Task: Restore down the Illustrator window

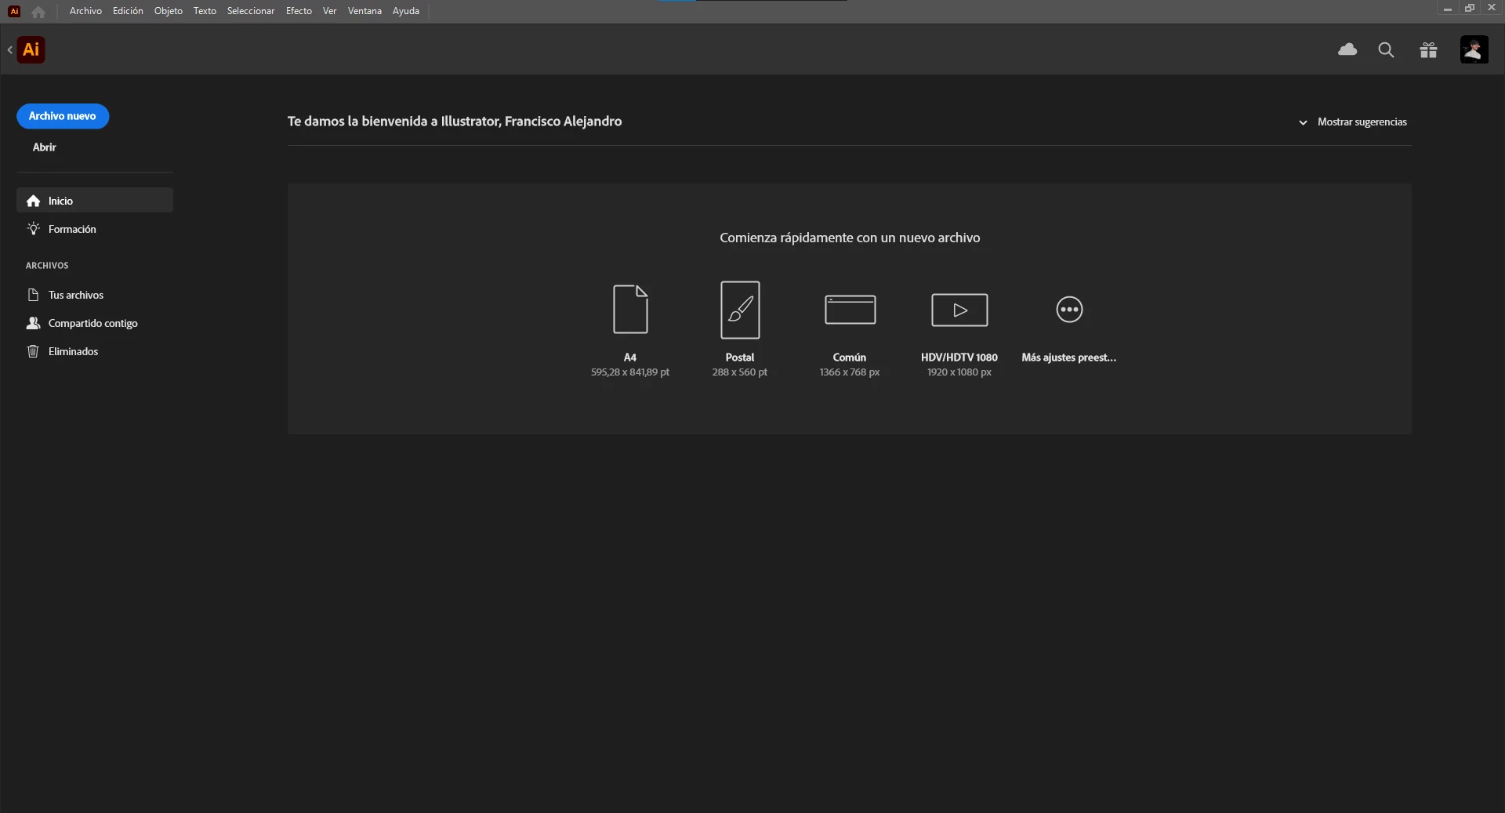Action: 1470,8
